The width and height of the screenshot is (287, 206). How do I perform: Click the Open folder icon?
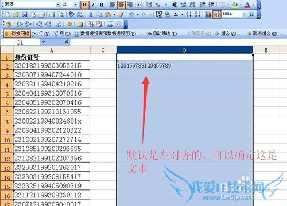click(16, 14)
